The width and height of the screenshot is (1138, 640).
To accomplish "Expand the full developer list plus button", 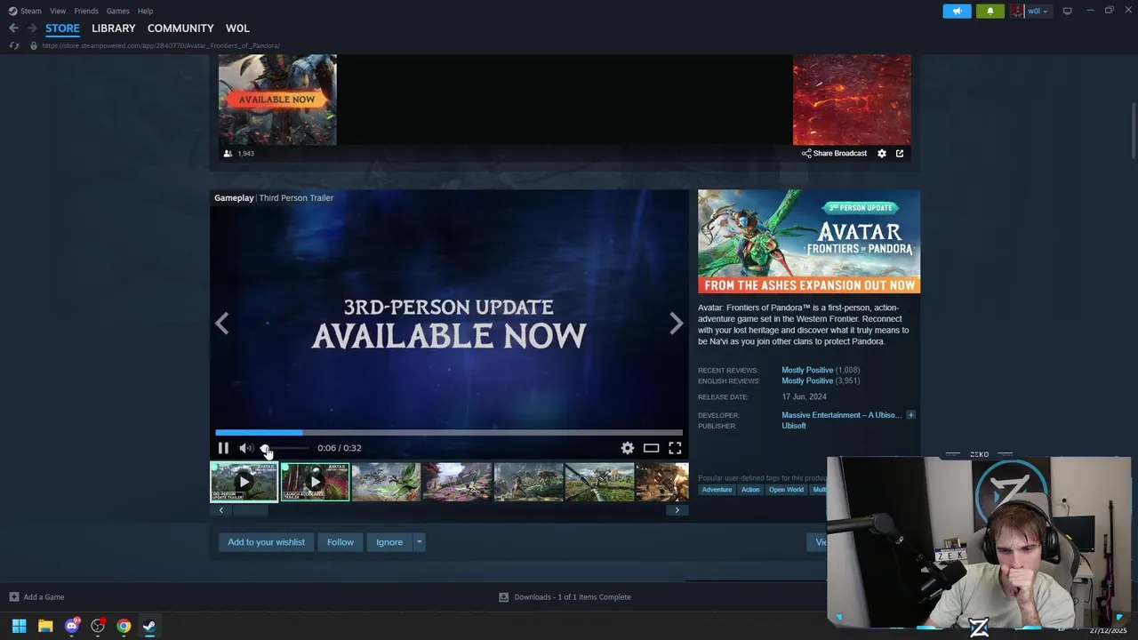I will tap(910, 415).
